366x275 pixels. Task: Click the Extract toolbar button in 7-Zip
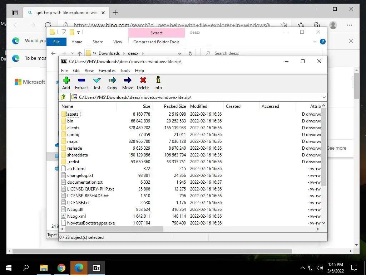81,83
